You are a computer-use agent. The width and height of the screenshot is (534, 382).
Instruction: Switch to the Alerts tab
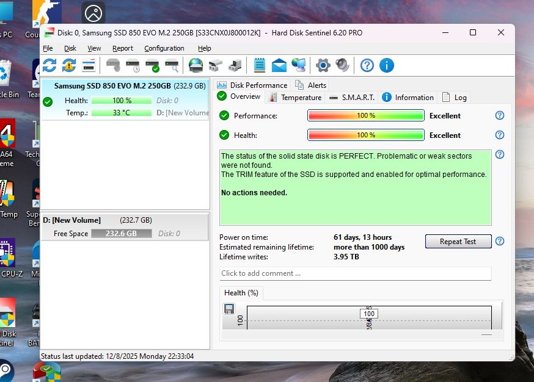(310, 85)
